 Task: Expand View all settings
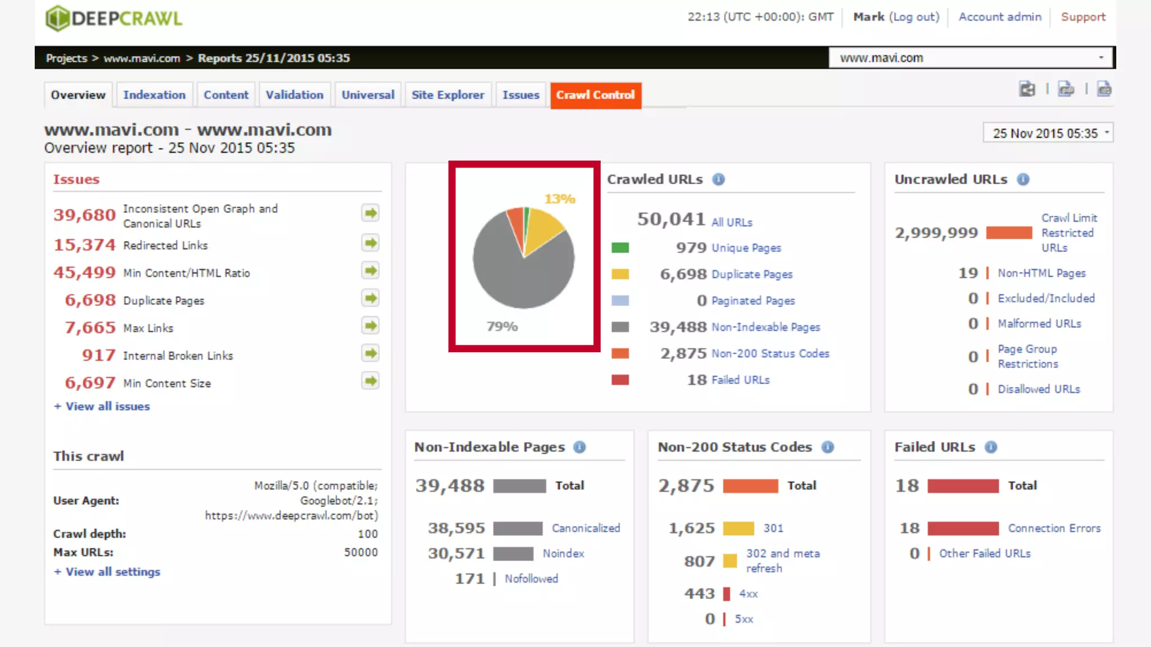pos(107,572)
